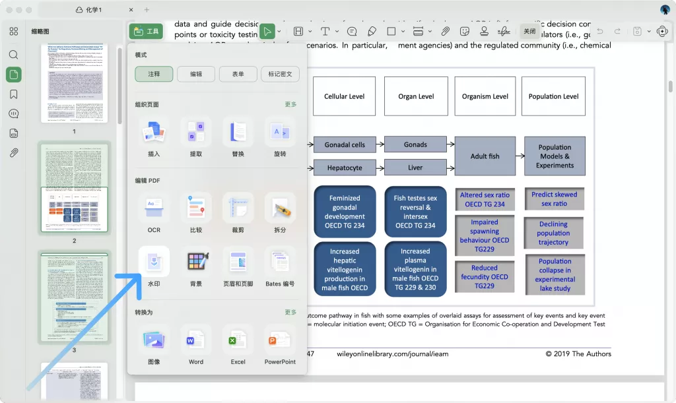Select the text T tool
The height and width of the screenshot is (403, 676).
tap(325, 31)
